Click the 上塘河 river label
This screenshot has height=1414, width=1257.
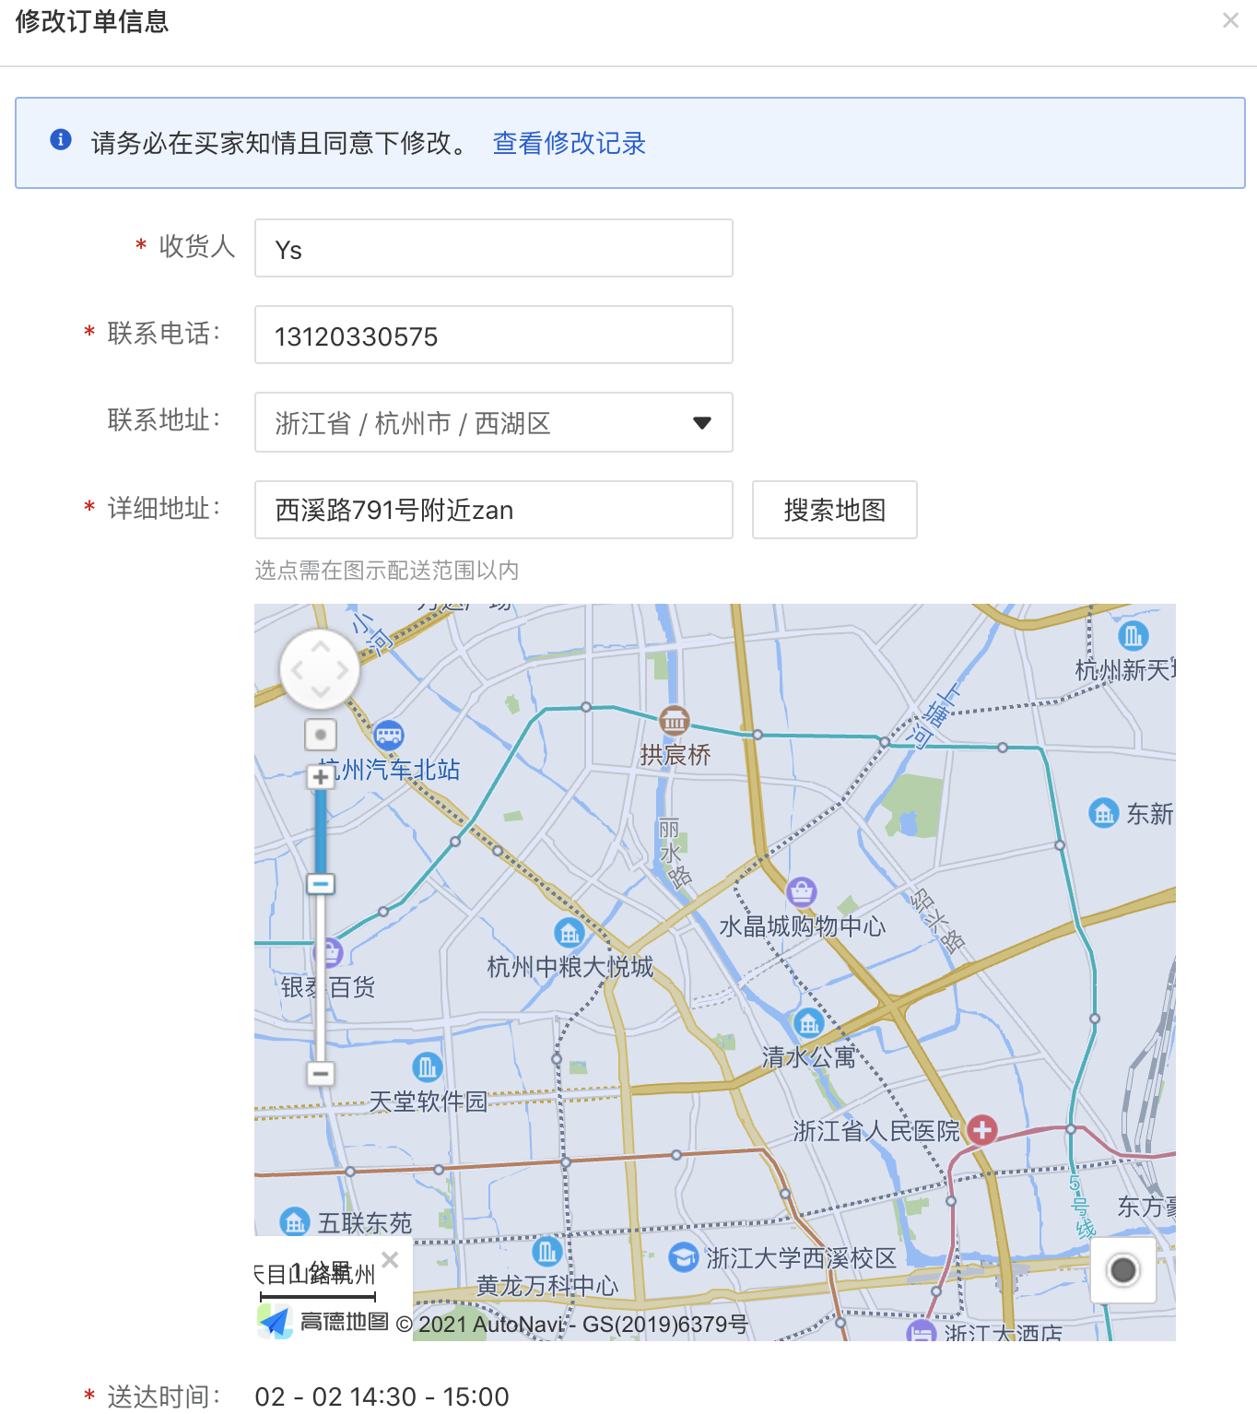tap(933, 716)
